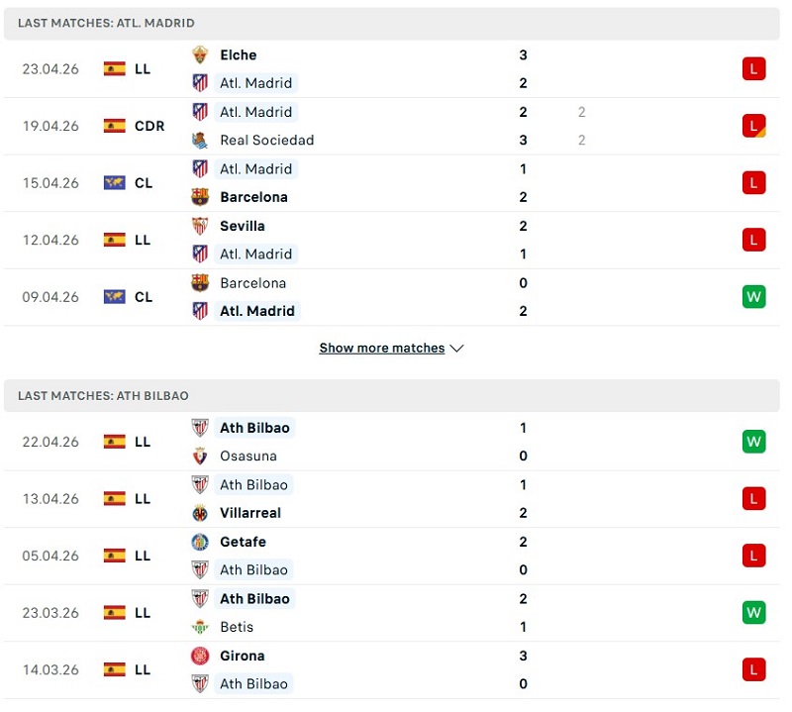792x712 pixels.
Task: Click the Girona team badge
Action: [201, 656]
